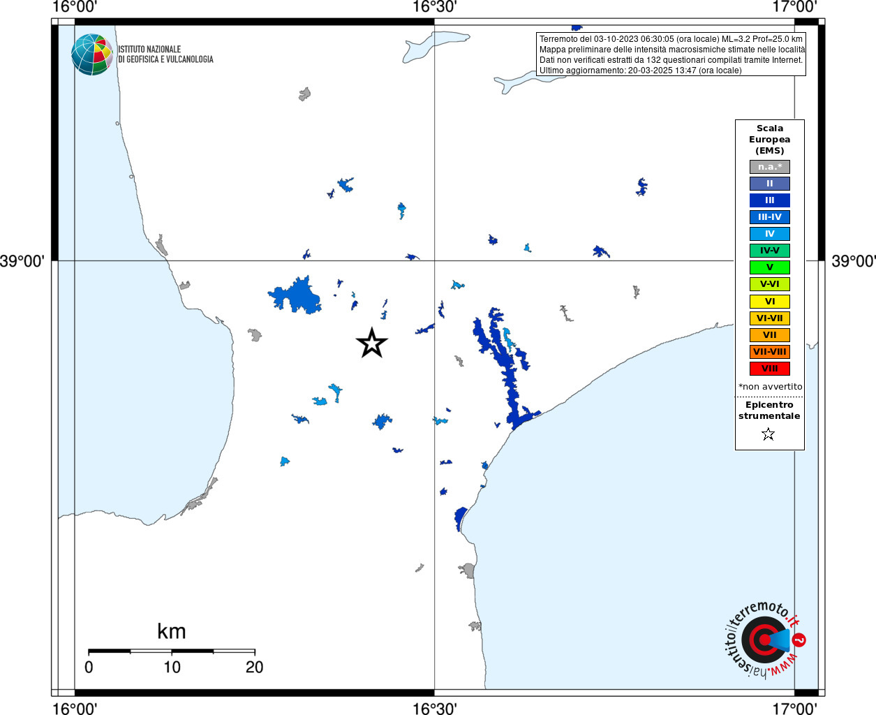Click the '20' value on scale bar
Image resolution: width=876 pixels, height=715 pixels.
pyautogui.click(x=255, y=667)
